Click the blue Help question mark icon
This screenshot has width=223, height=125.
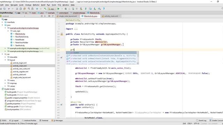pos(104,9)
